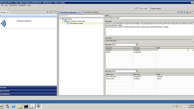Select the Channels panel tab
194x109 pixels.
4,12
